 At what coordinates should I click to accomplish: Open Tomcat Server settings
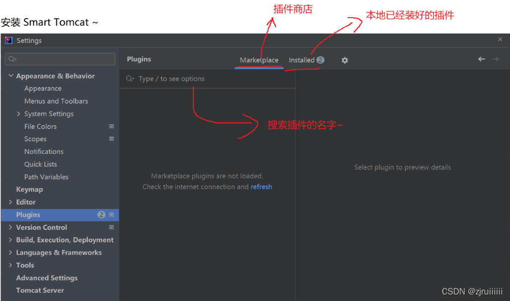click(40, 290)
